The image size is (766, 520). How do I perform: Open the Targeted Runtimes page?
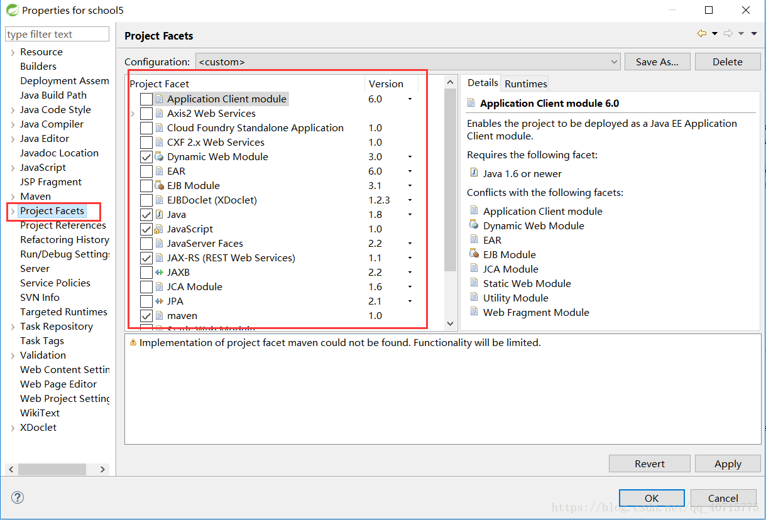pos(63,311)
